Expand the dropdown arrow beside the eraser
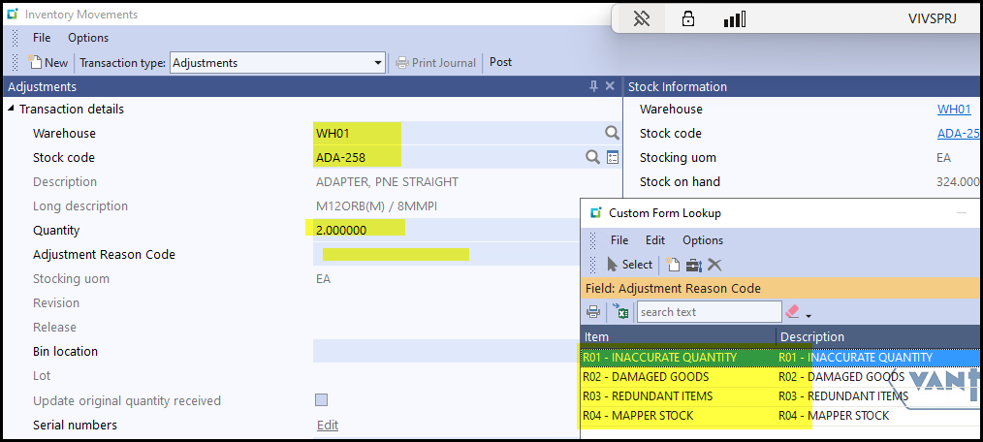The image size is (983, 442). (809, 315)
